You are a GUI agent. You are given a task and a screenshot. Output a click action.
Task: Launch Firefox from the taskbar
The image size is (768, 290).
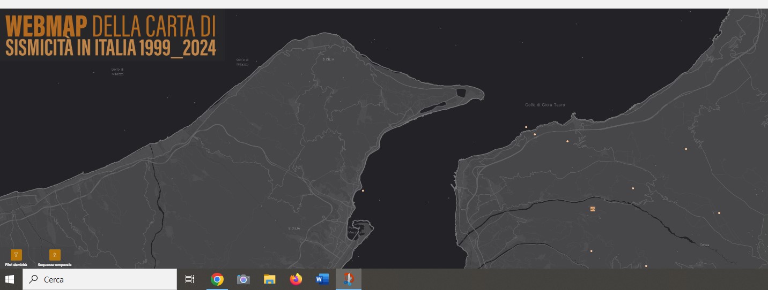tap(296, 279)
